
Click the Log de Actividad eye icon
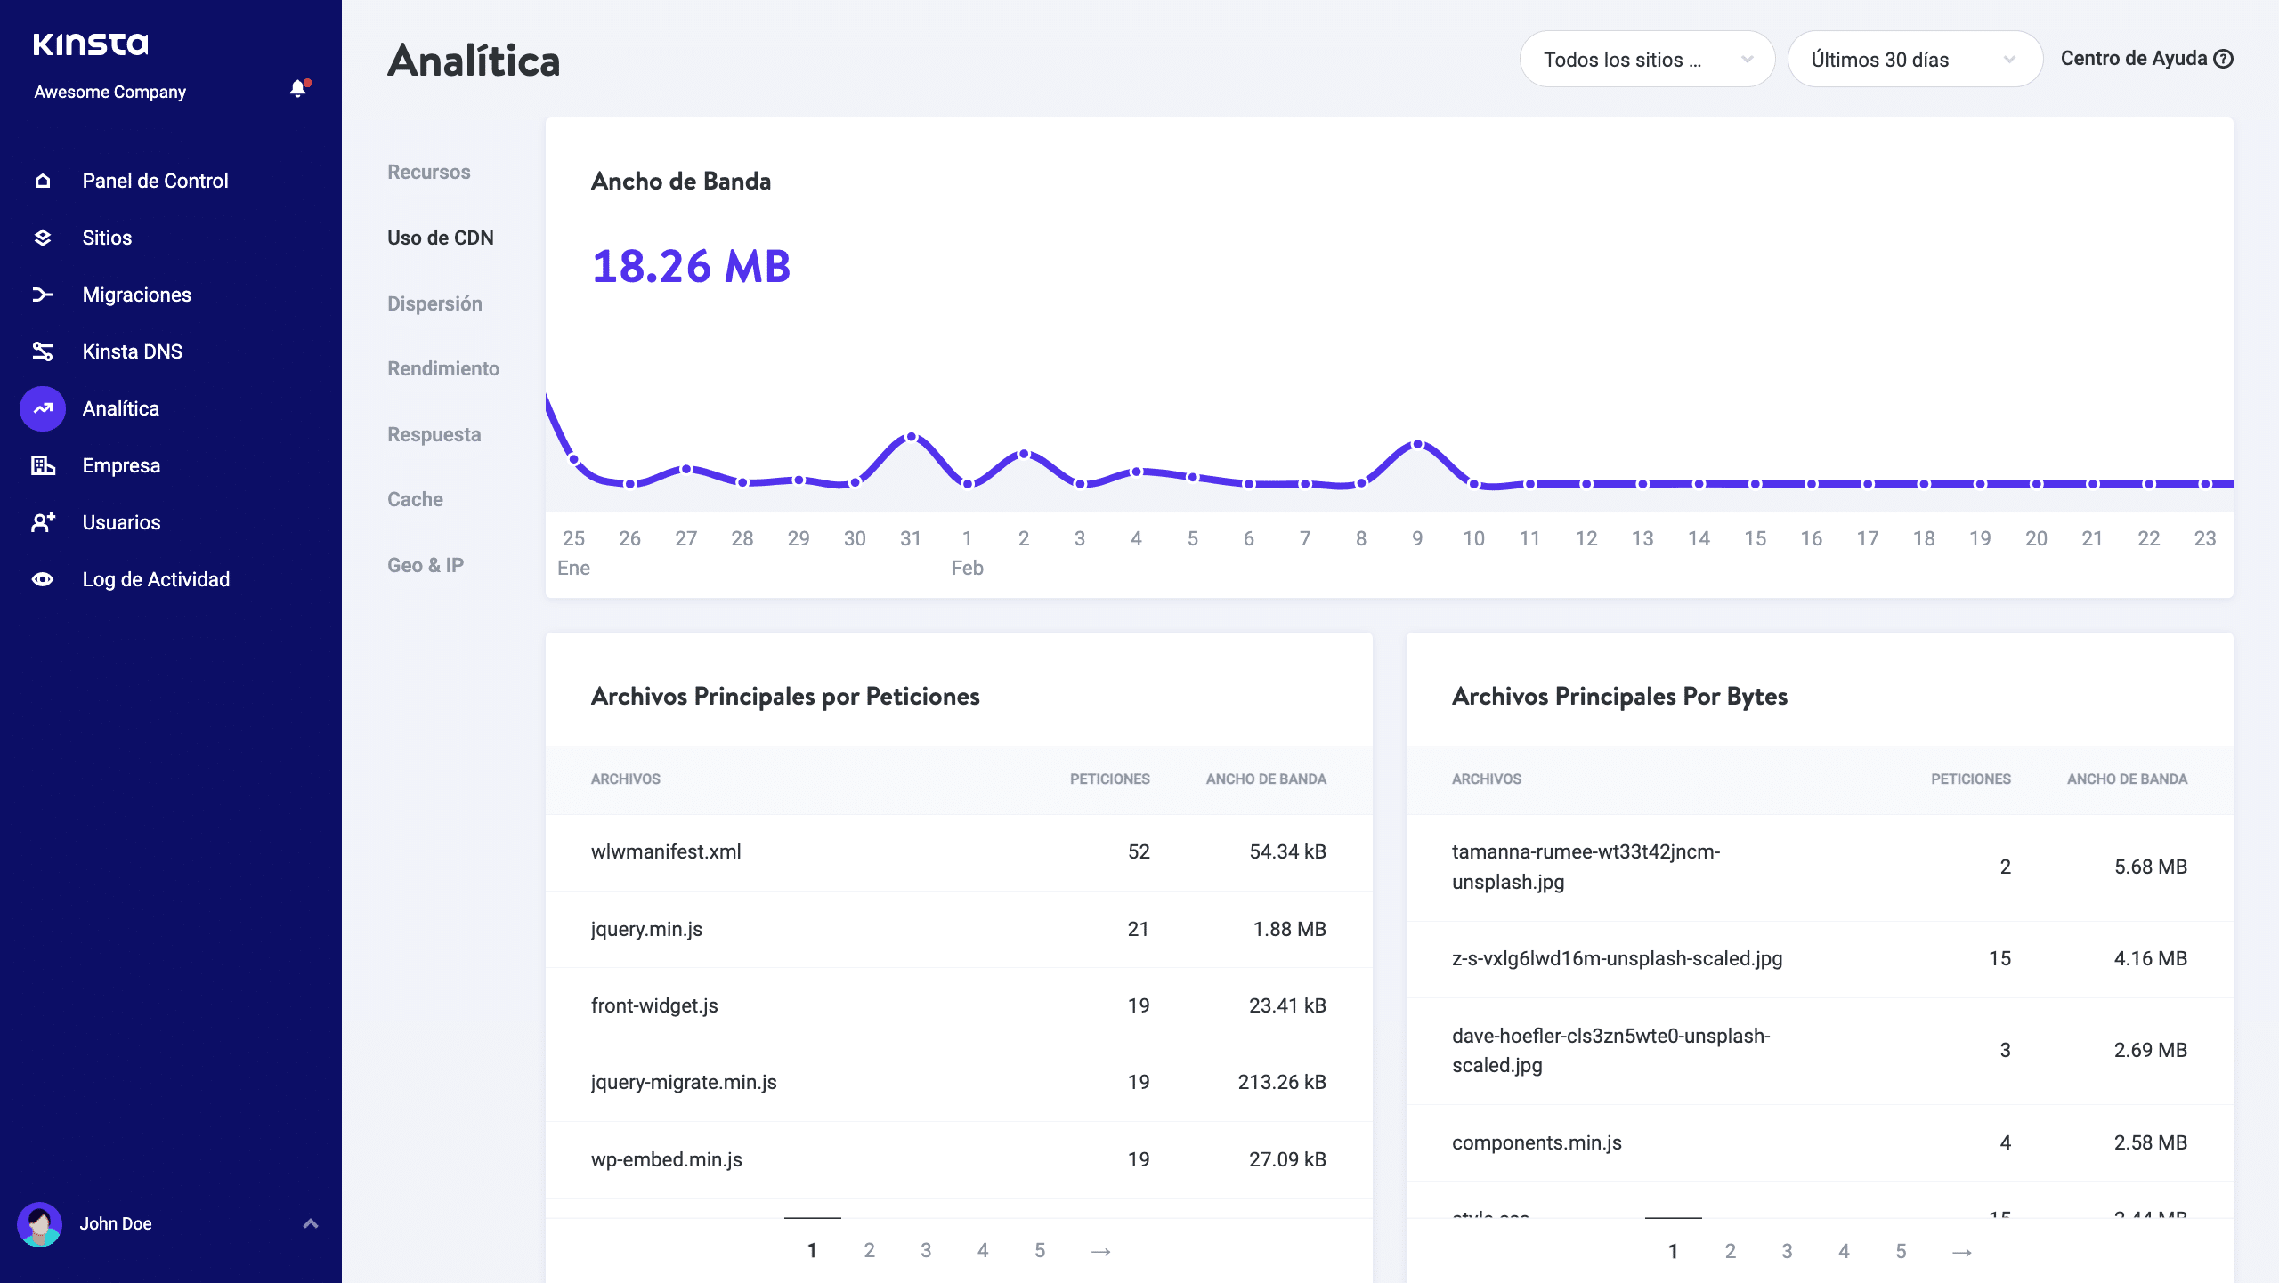(x=43, y=579)
